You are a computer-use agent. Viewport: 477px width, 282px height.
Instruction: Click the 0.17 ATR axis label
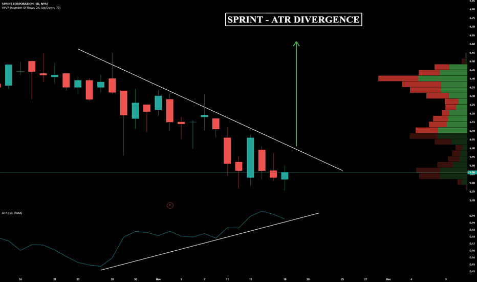point(472,244)
